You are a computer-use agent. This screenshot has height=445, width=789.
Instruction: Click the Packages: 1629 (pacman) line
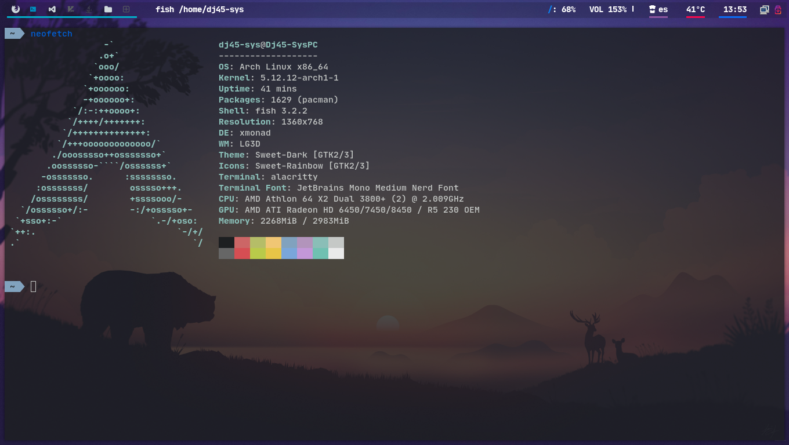tap(278, 100)
